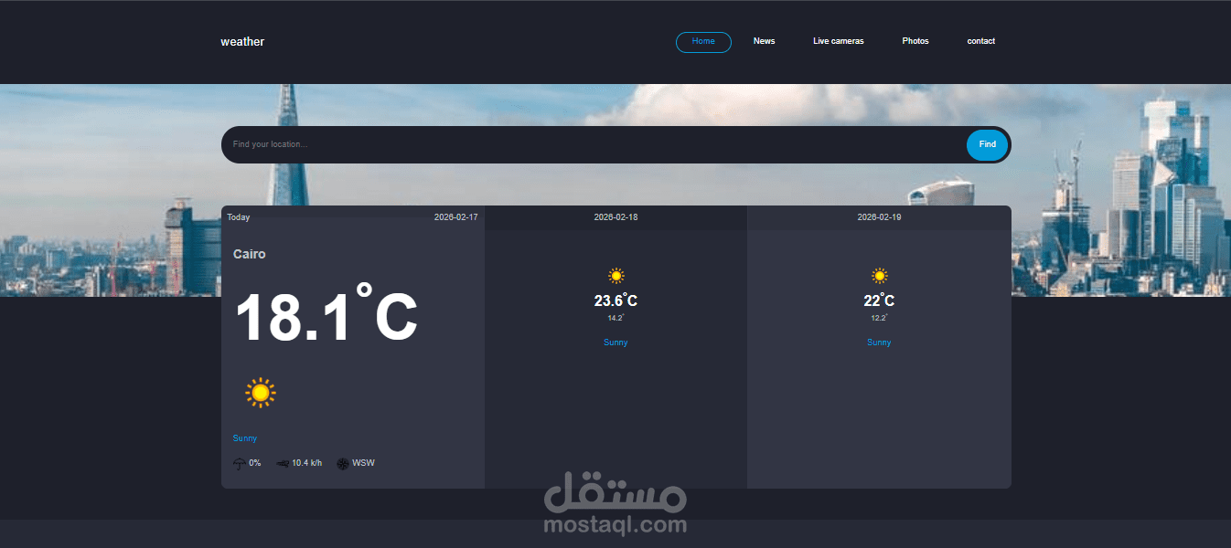Go to the Photos section
Image resolution: width=1231 pixels, height=548 pixels.
(x=915, y=41)
